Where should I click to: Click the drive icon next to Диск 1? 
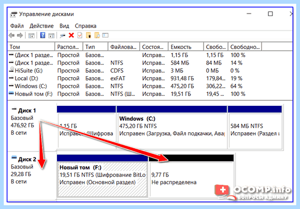(x=14, y=109)
